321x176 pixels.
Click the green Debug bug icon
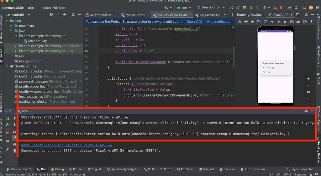[x=251, y=8]
